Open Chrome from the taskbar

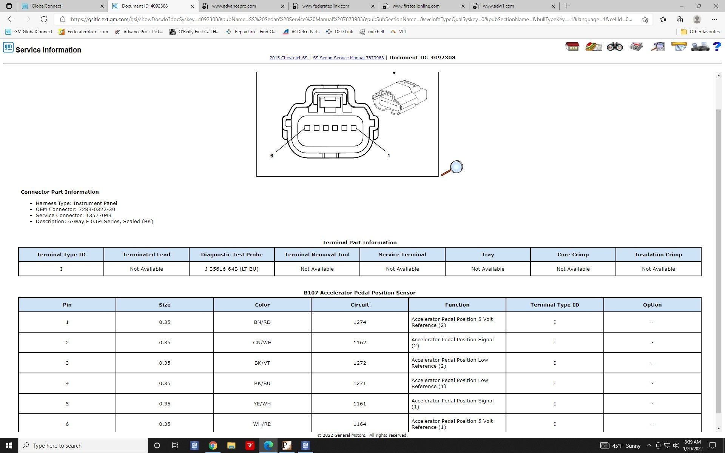coord(213,445)
